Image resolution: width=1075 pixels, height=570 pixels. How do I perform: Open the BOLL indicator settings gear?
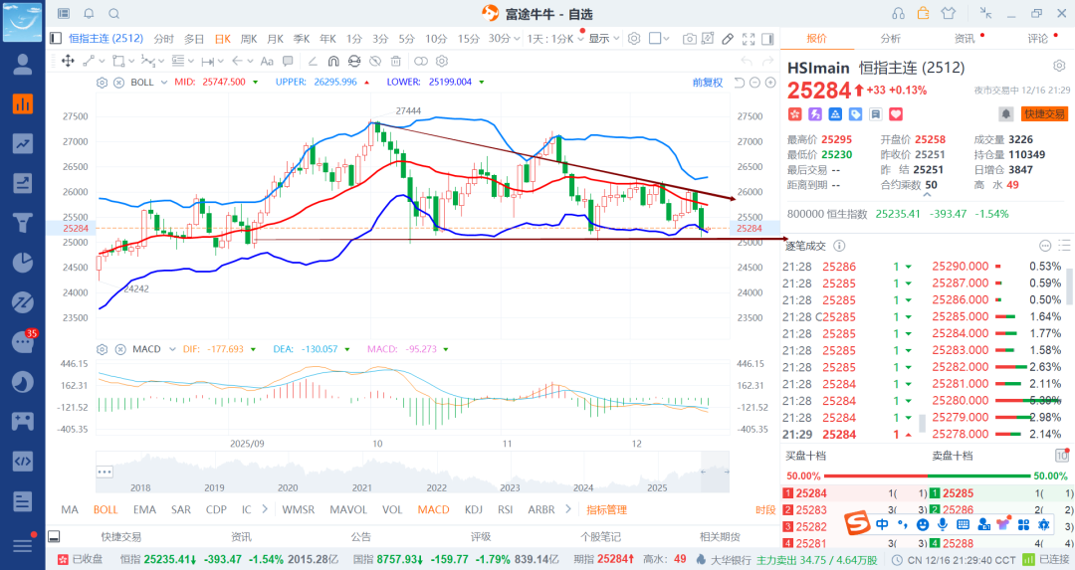pyautogui.click(x=102, y=82)
